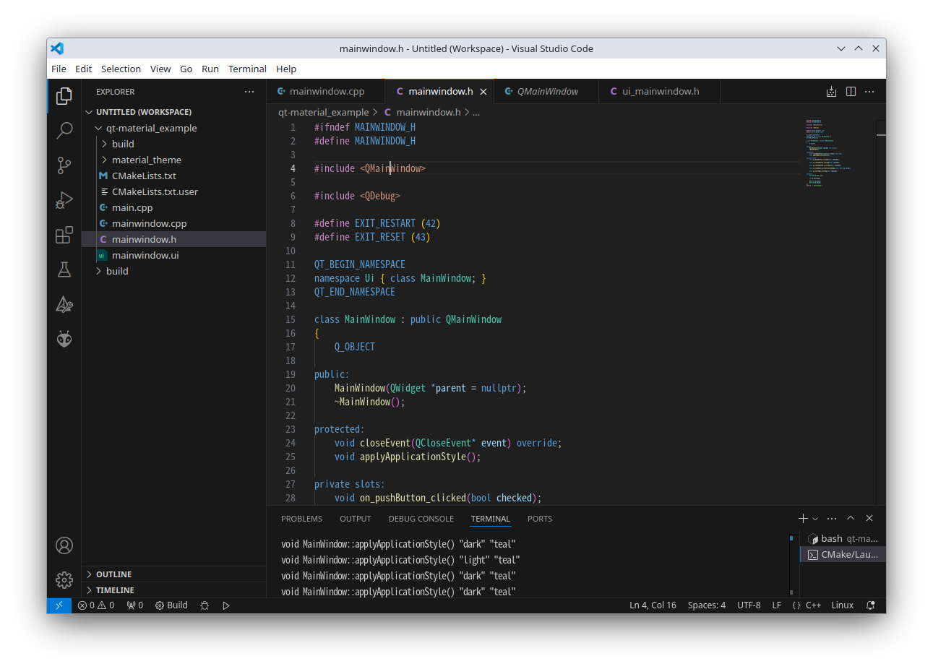Open the Edit menu
Viewport: 933px width, 669px height.
click(x=84, y=69)
